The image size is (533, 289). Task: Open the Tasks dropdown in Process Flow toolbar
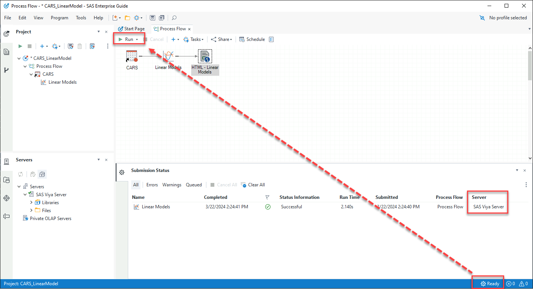(x=193, y=39)
